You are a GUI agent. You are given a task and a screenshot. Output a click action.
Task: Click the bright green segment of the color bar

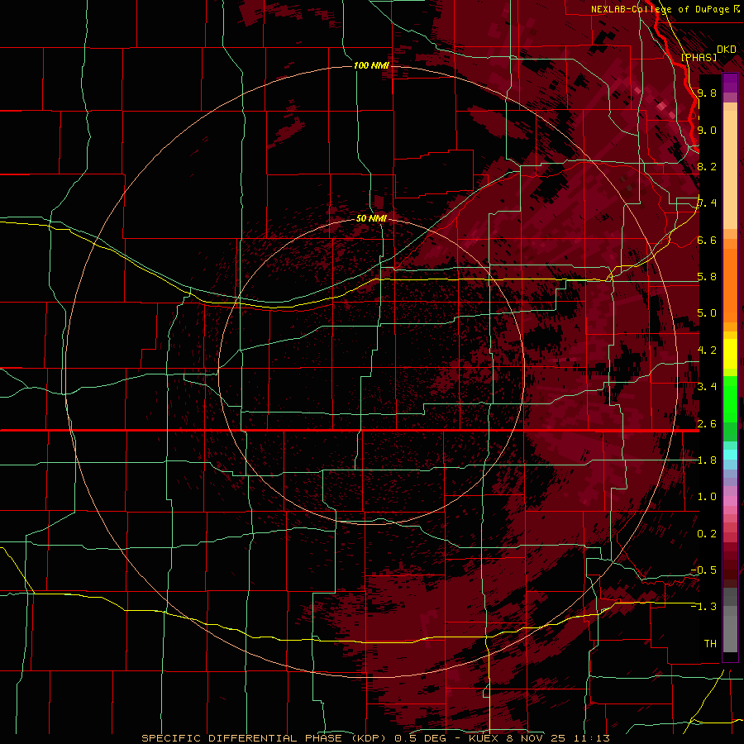[730, 398]
